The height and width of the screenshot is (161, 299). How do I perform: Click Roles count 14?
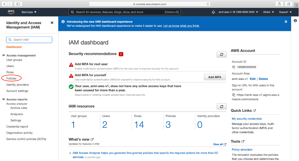(x=139, y=125)
